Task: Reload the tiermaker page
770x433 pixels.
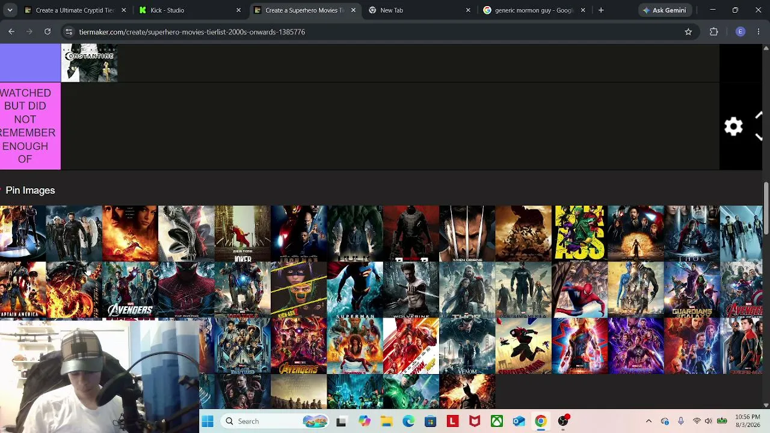Action: [48, 32]
